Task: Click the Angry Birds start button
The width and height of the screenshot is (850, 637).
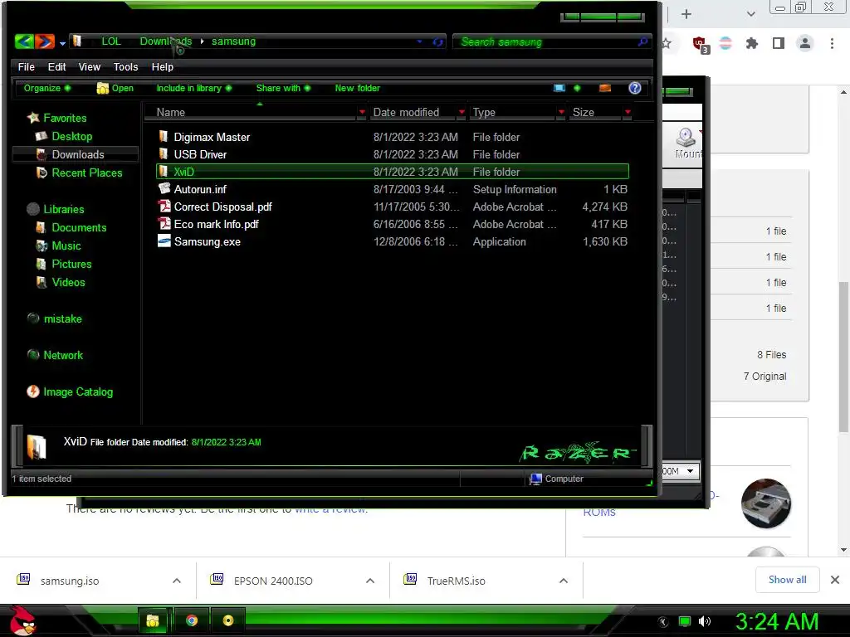Action: click(x=22, y=620)
